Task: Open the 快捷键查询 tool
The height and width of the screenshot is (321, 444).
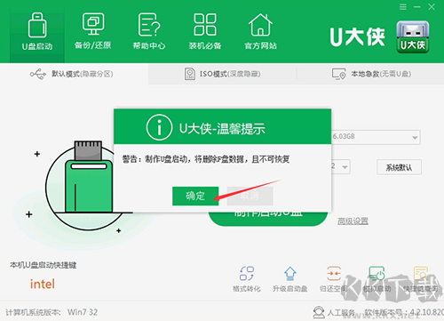Action: coord(420,278)
